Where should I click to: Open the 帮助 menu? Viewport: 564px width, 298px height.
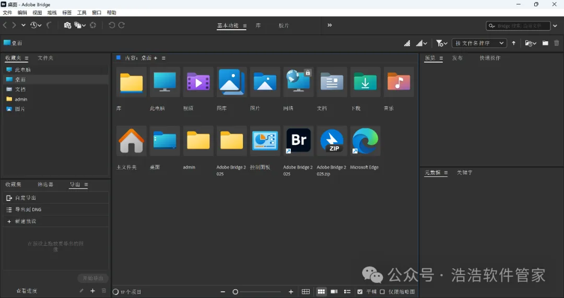(x=112, y=13)
